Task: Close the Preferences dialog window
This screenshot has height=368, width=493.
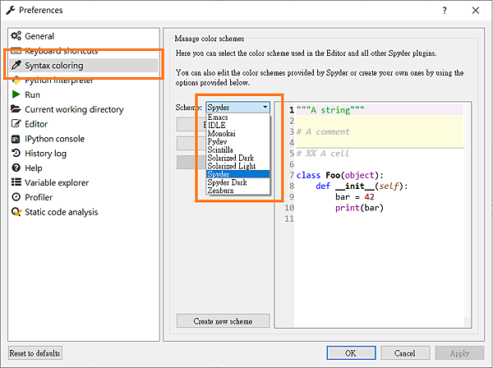Action: click(x=476, y=11)
